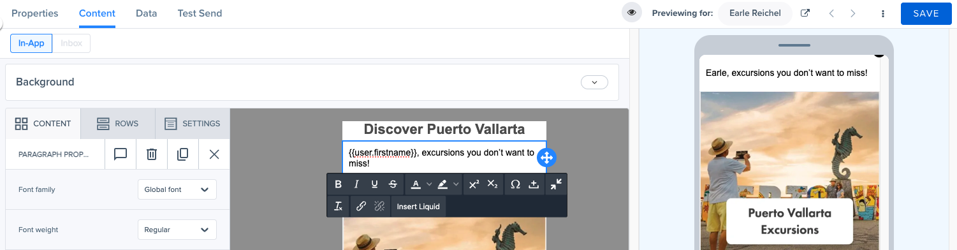Click the text color A icon

(415, 184)
